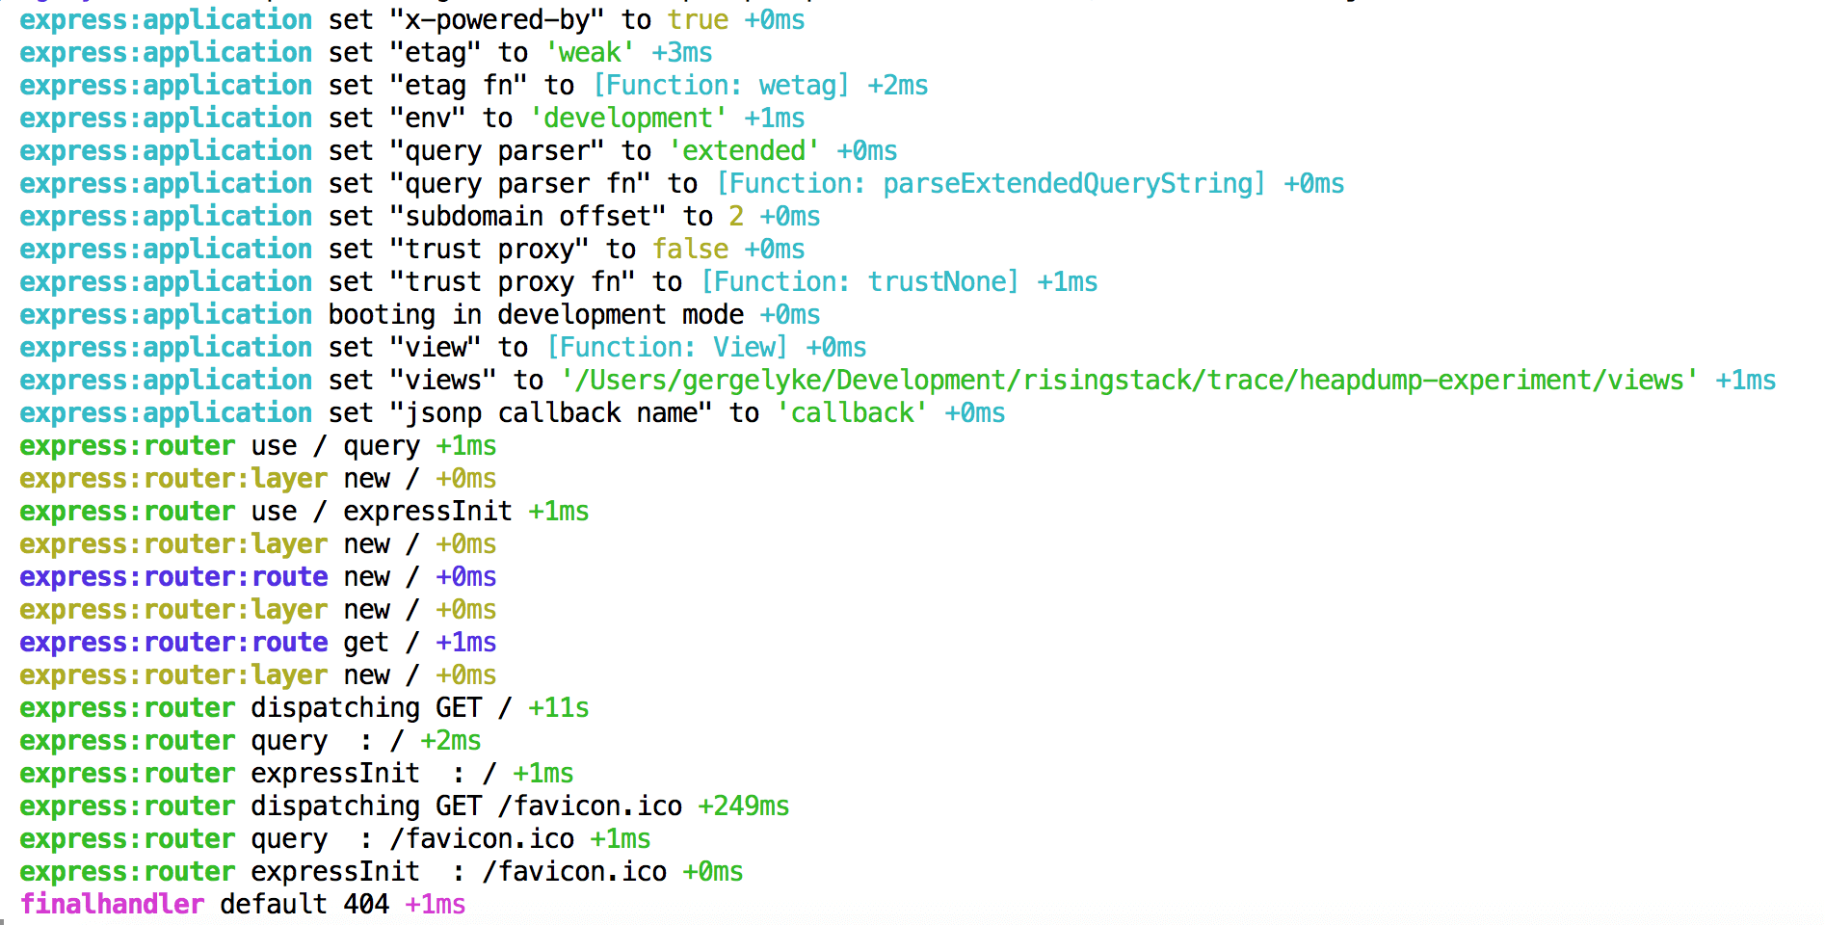1825x925 pixels.
Task: Click the 'dispatching GET /favicon.ico' message
Action: [466, 806]
